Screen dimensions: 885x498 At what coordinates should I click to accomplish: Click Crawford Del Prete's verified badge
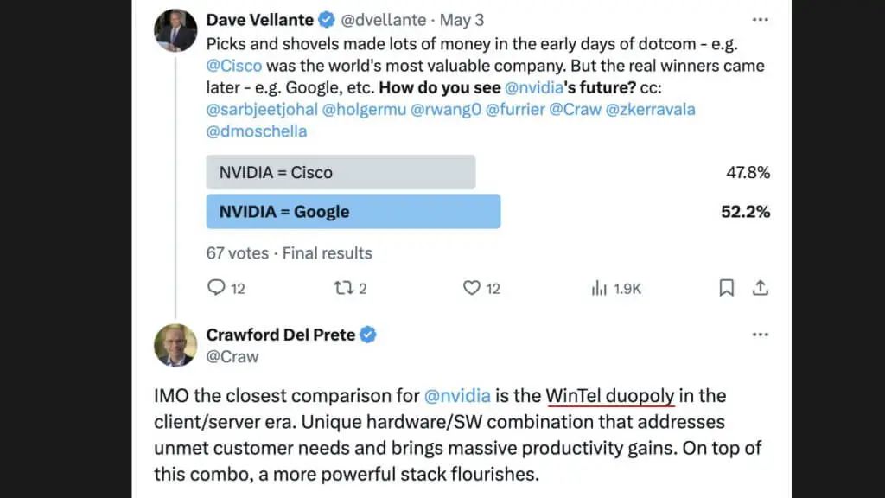[368, 335]
